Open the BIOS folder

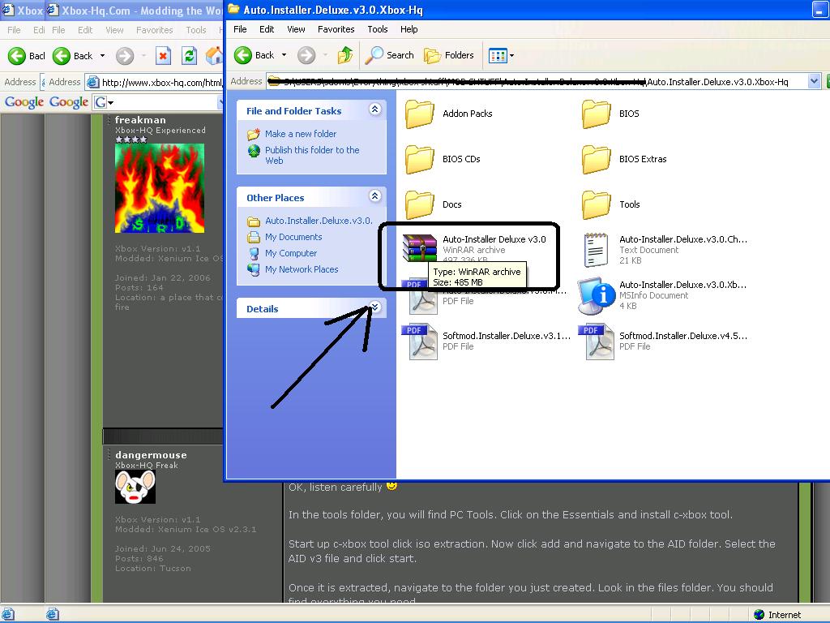(597, 114)
